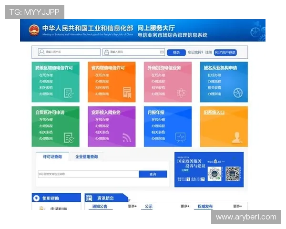286x229 pixels.
Task: Open the 公示 tab
Action: (149, 207)
